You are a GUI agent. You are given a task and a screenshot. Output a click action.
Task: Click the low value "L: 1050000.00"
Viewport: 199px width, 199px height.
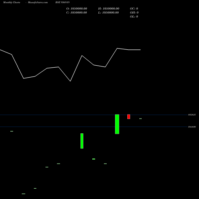(x=108, y=13)
